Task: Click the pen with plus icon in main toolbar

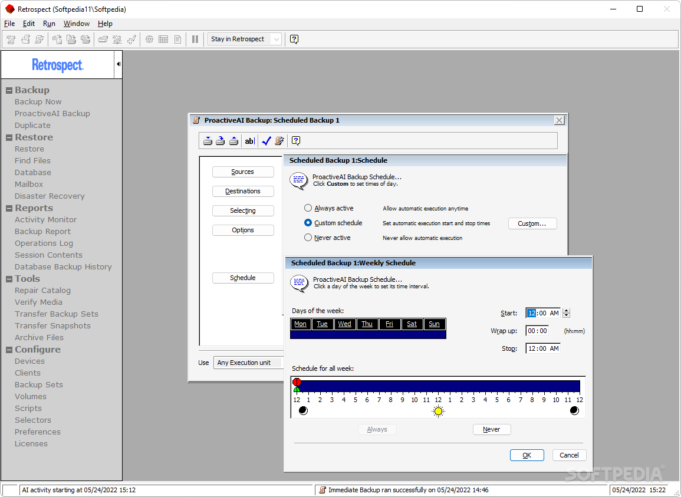Action: pyautogui.click(x=131, y=40)
